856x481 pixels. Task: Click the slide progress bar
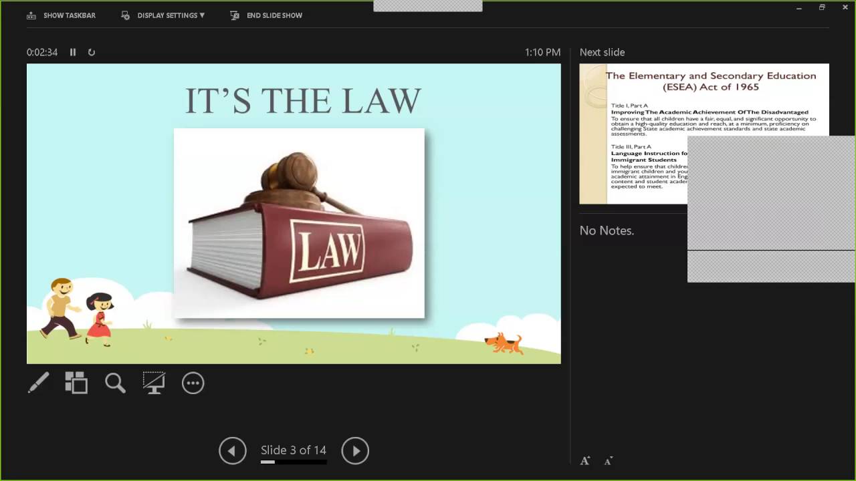[294, 462]
